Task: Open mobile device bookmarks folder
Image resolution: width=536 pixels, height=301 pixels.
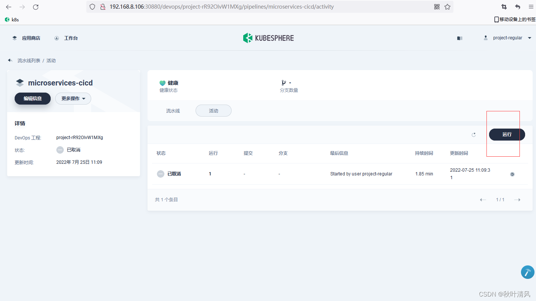Action: (515, 19)
